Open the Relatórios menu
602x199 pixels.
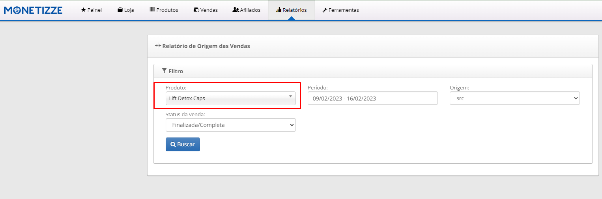(291, 10)
